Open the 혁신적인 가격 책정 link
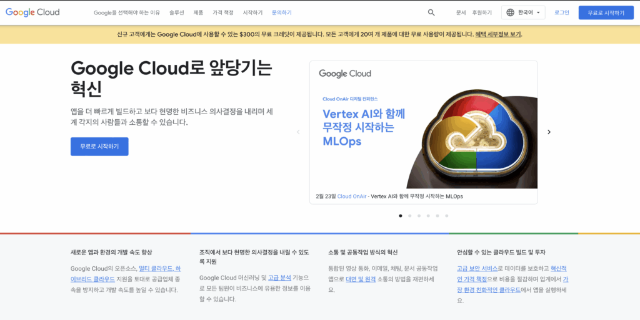Screen dimensions: 640x320 click(512, 274)
